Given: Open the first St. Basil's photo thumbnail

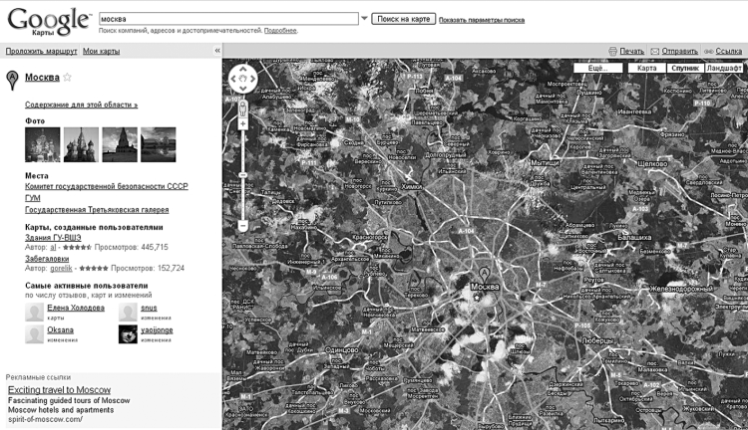Looking at the screenshot, I should point(43,144).
